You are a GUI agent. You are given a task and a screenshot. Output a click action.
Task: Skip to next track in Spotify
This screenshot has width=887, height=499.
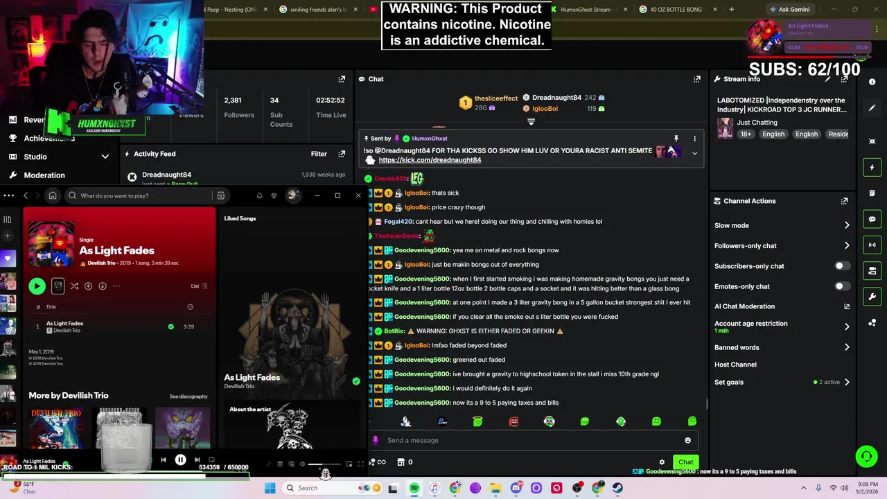197,459
